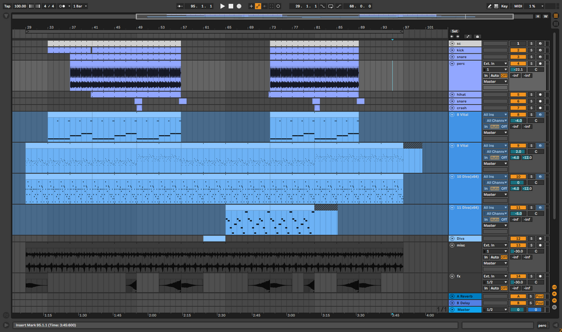Start playback with the Play button
The image size is (562, 332).
coord(222,6)
